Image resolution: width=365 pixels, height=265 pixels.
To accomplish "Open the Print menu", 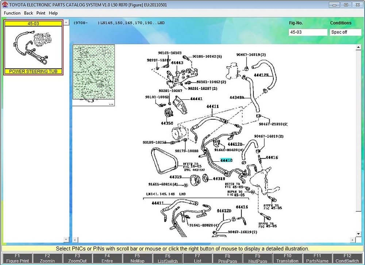I will (x=41, y=13).
